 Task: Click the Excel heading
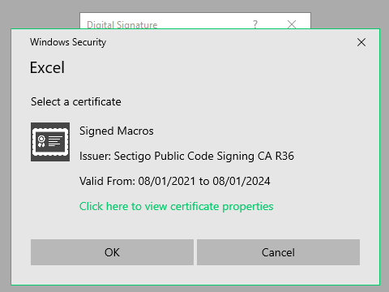(47, 67)
